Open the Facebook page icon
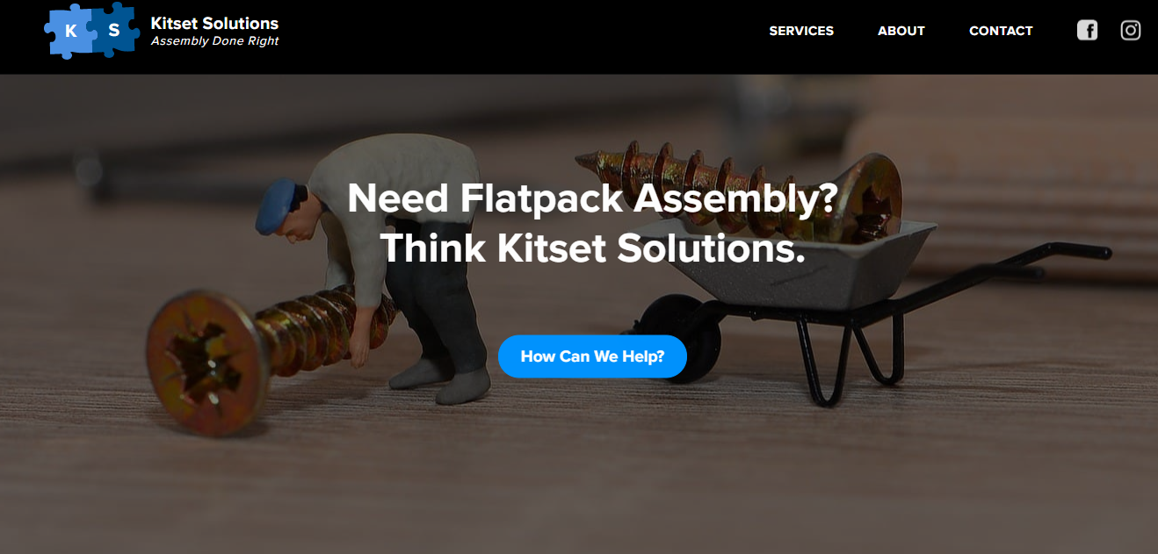The height and width of the screenshot is (554, 1158). pyautogui.click(x=1087, y=31)
